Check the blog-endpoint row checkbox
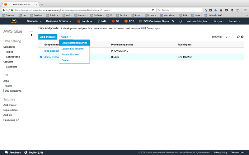Screen dimensions: 249x155 click(41, 51)
